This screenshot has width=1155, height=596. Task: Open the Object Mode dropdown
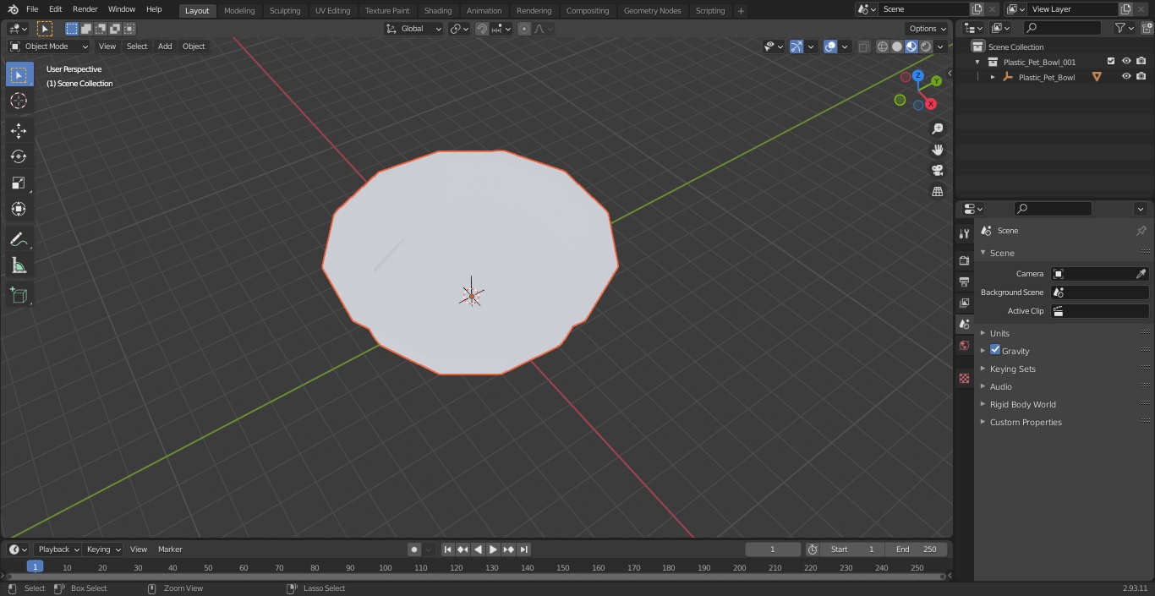click(x=49, y=46)
